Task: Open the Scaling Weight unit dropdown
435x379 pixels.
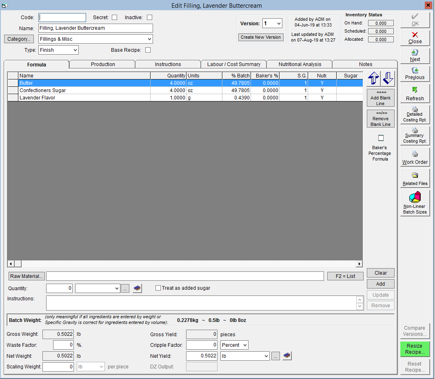Action: [x=91, y=367]
